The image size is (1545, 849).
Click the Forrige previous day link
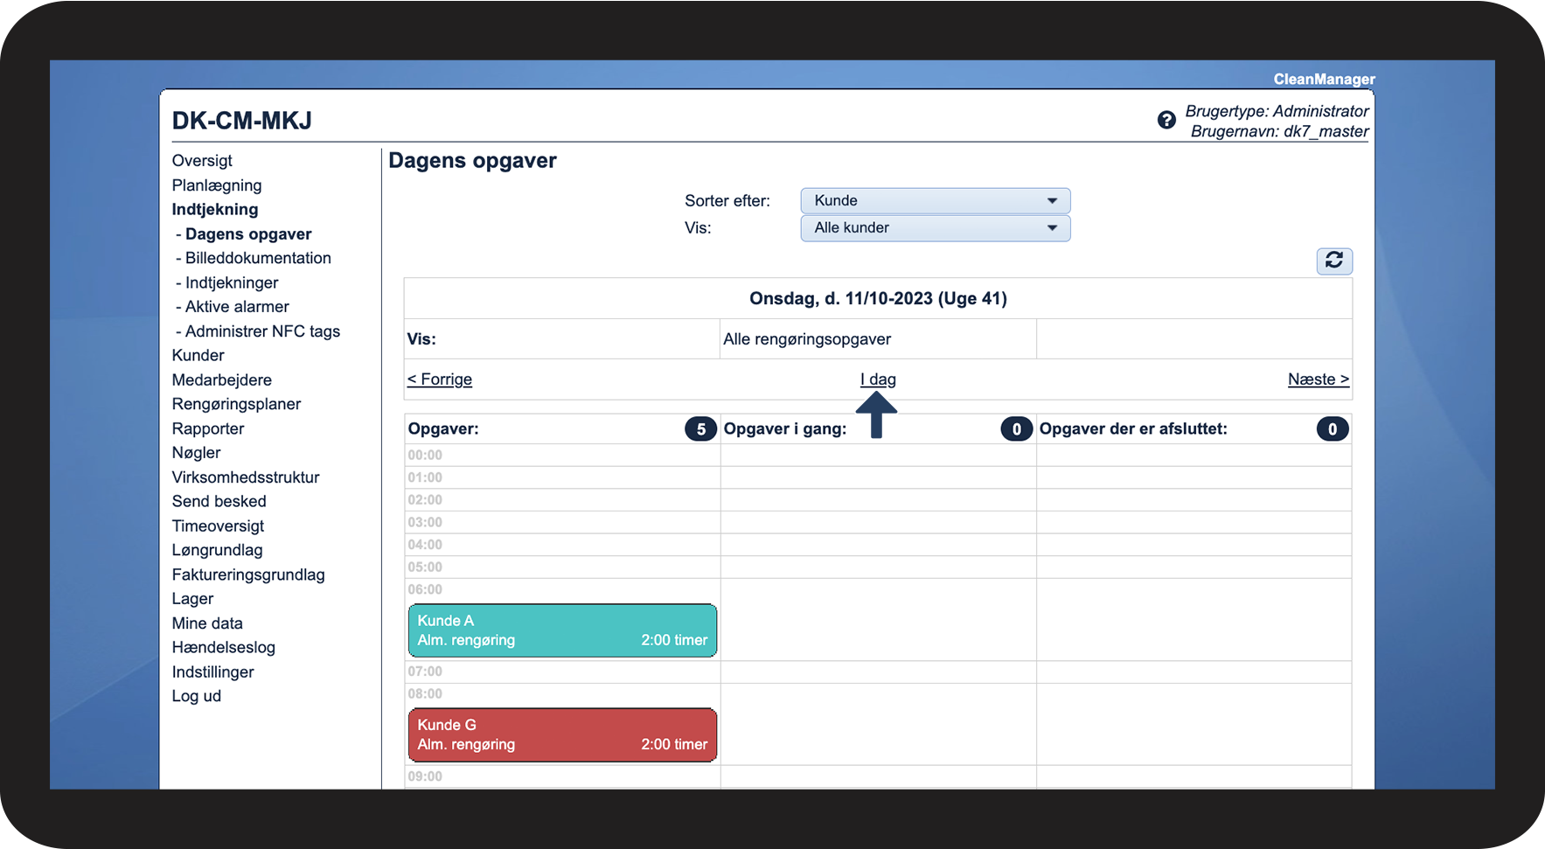[x=440, y=379]
